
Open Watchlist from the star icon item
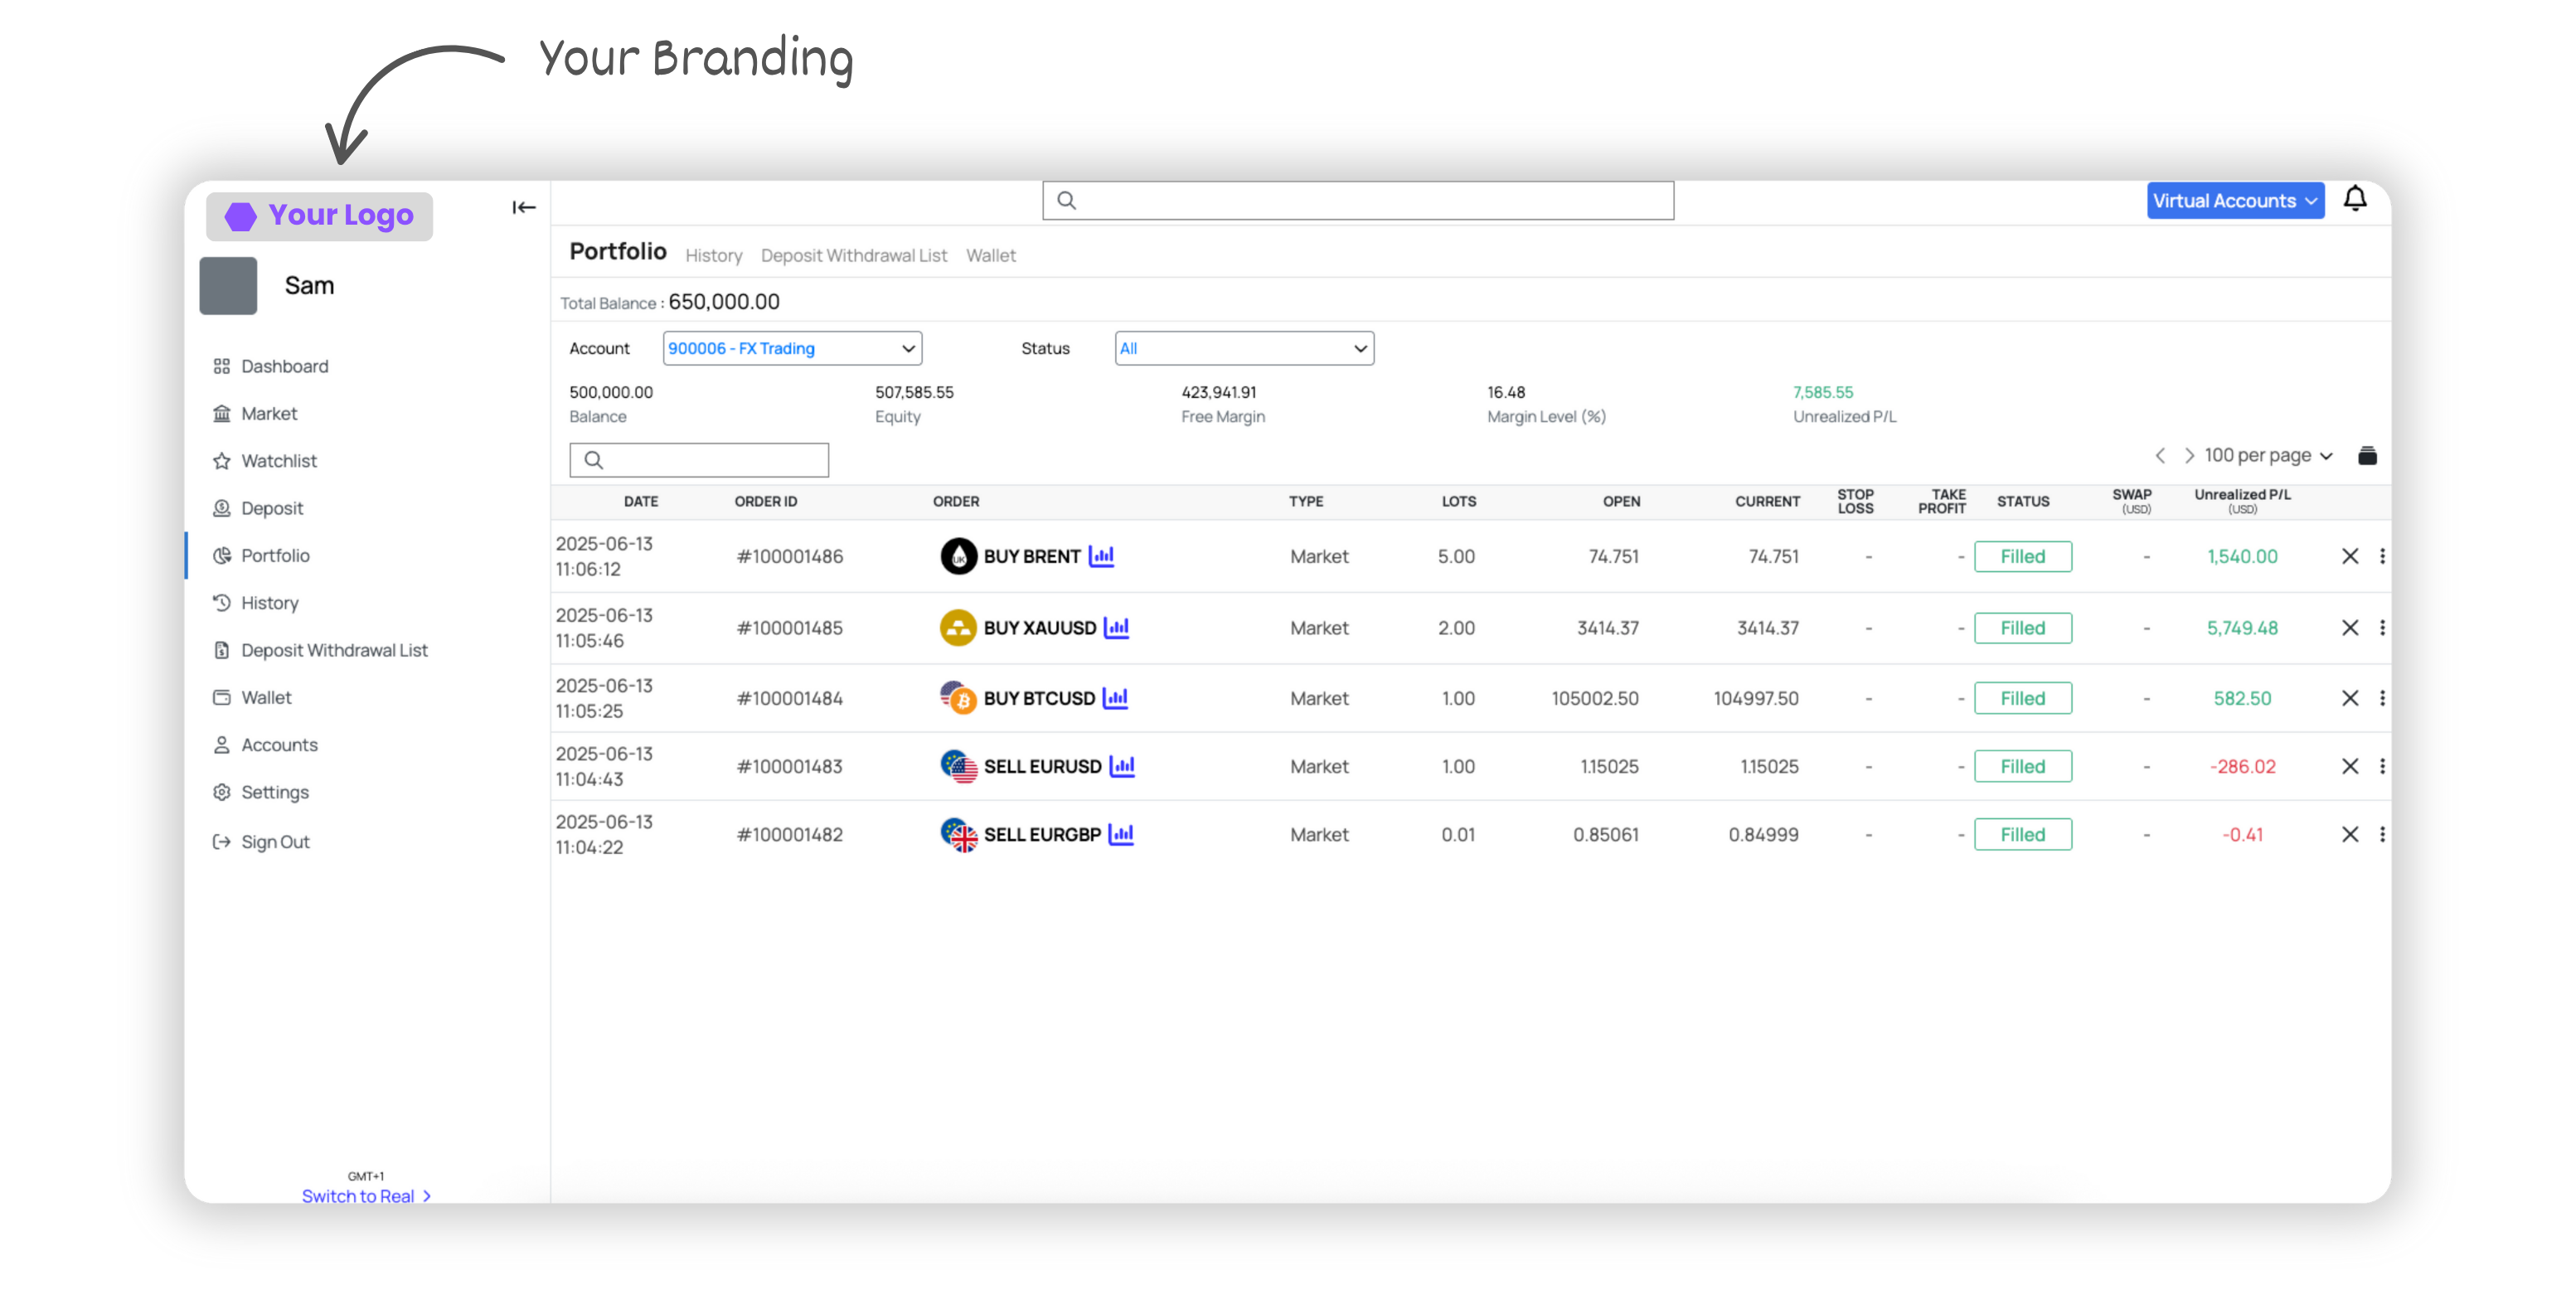click(278, 461)
